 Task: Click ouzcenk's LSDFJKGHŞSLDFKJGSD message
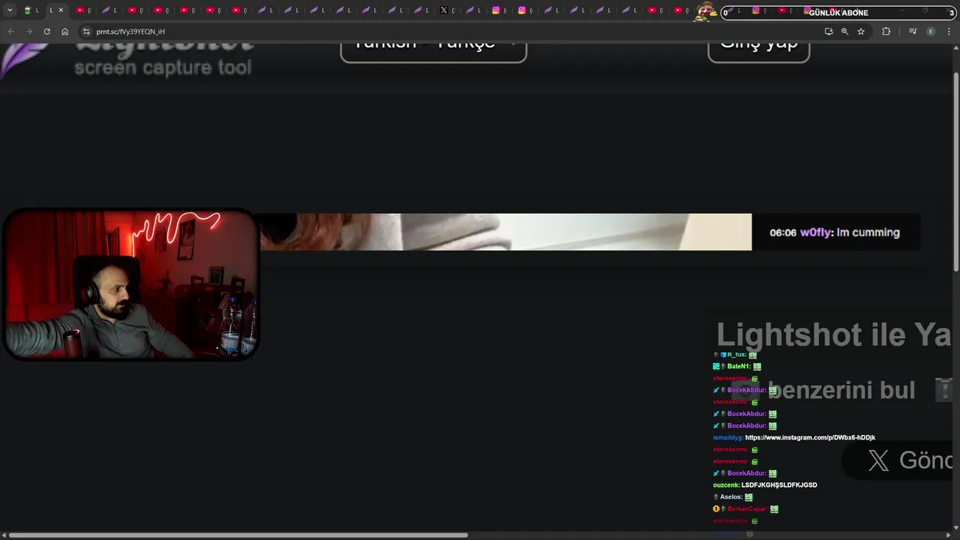pos(779,485)
